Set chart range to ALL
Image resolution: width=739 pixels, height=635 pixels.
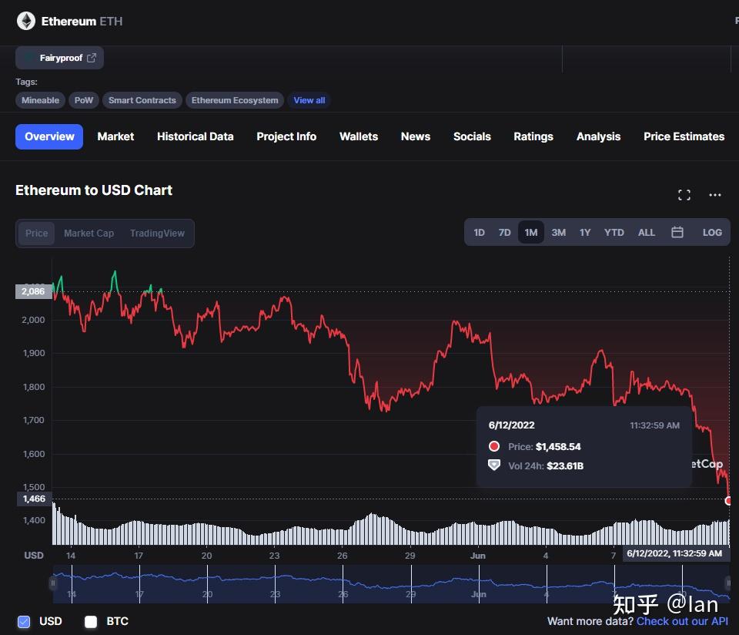point(646,233)
